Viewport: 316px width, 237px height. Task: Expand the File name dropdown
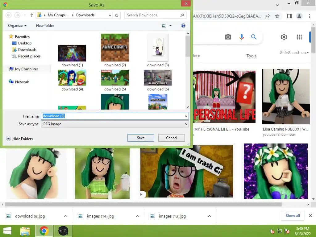(186, 116)
